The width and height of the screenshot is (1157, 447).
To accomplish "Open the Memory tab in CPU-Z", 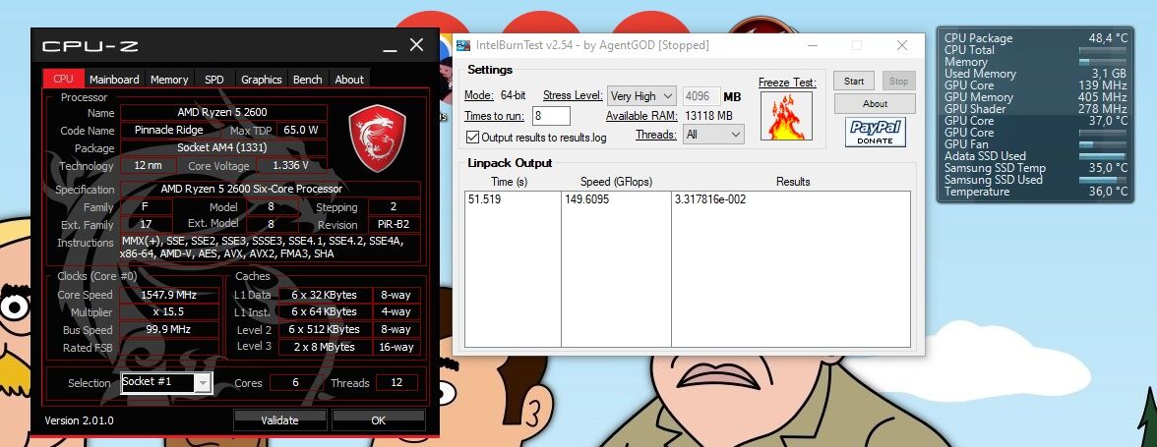I will point(169,79).
